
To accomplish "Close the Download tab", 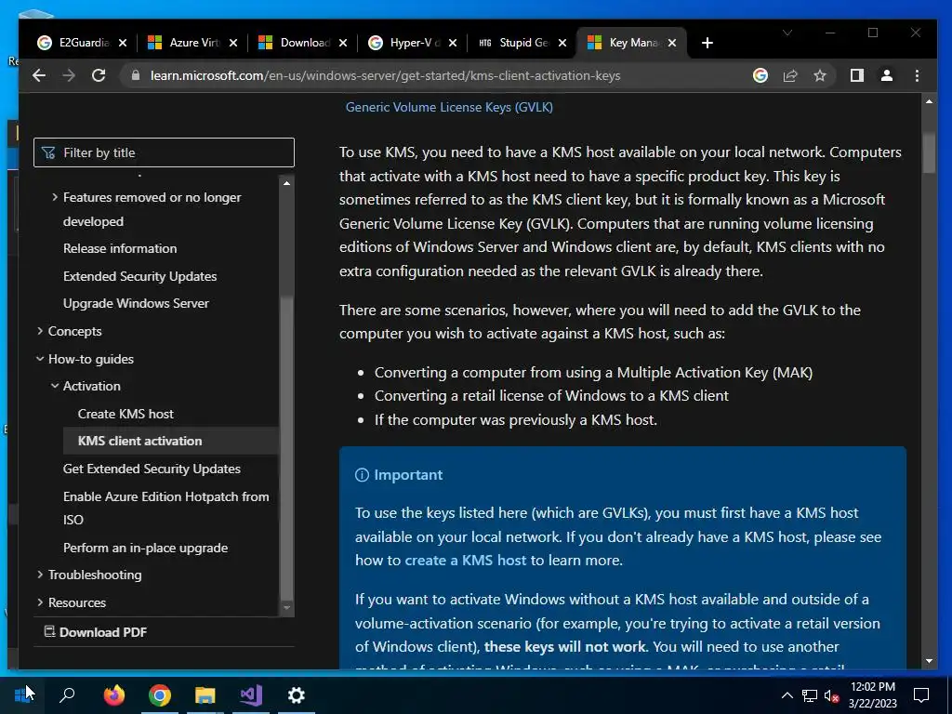I will click(x=343, y=43).
